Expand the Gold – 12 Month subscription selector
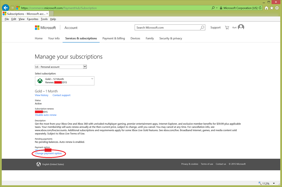This screenshot has width=282, height=187. point(92,79)
